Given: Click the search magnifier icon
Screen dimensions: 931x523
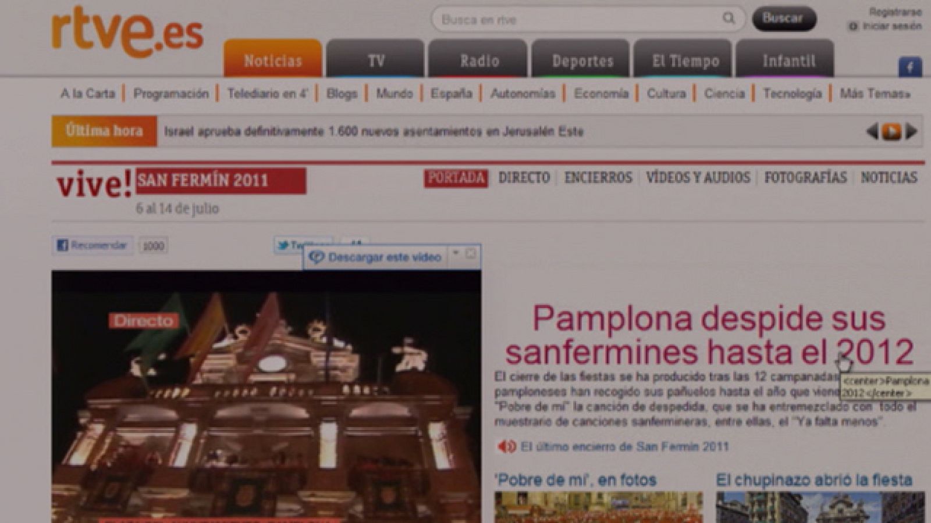Looking at the screenshot, I should click(x=728, y=18).
